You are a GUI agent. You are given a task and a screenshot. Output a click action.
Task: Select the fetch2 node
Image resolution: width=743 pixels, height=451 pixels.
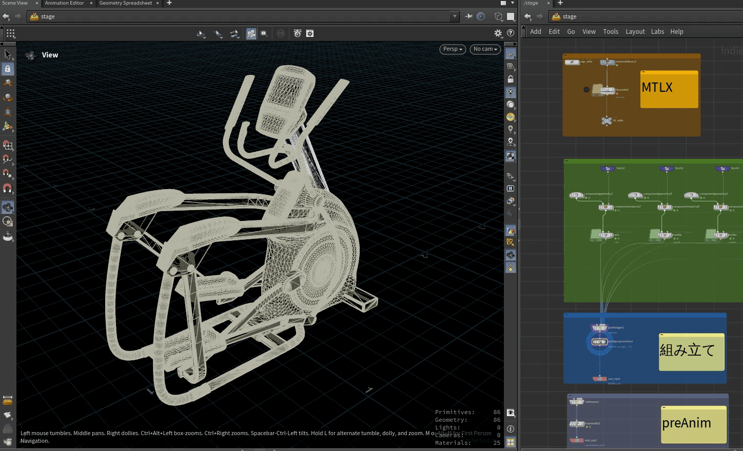608,169
